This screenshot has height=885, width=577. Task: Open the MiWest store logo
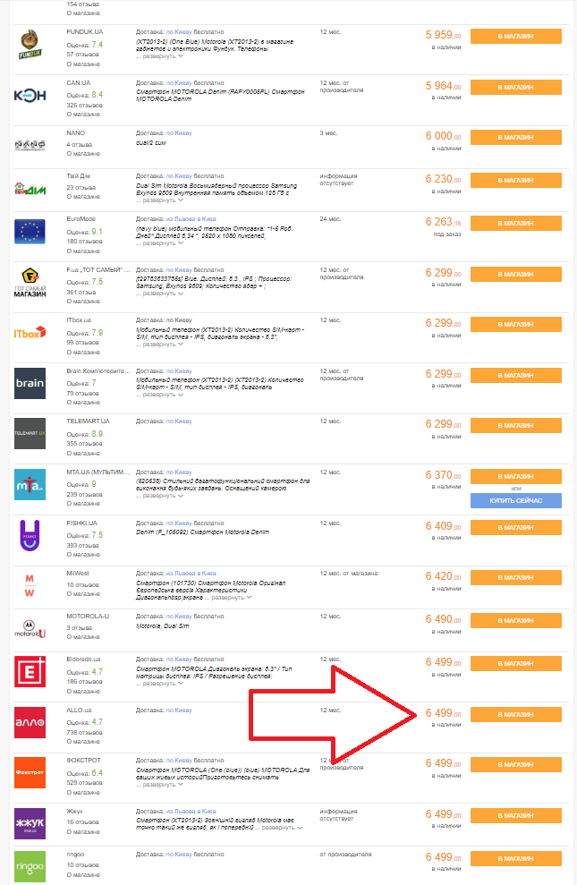30,585
